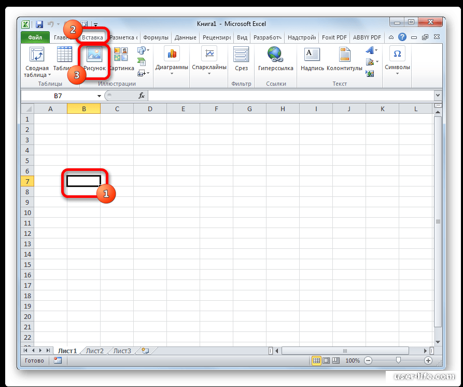Insert an Object via Текст group icon

click(370, 73)
